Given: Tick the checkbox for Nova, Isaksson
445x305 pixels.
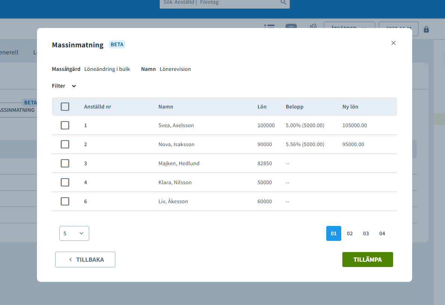Looking at the screenshot, I should pyautogui.click(x=65, y=144).
